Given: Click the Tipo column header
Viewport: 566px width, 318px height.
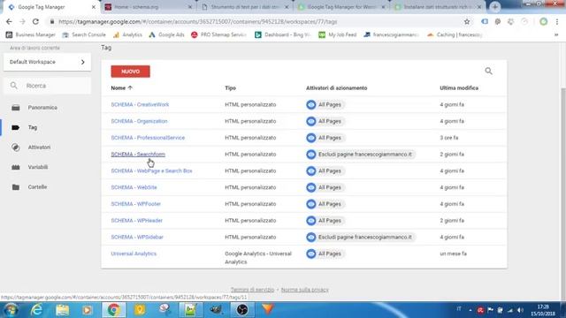Looking at the screenshot, I should coord(230,88).
